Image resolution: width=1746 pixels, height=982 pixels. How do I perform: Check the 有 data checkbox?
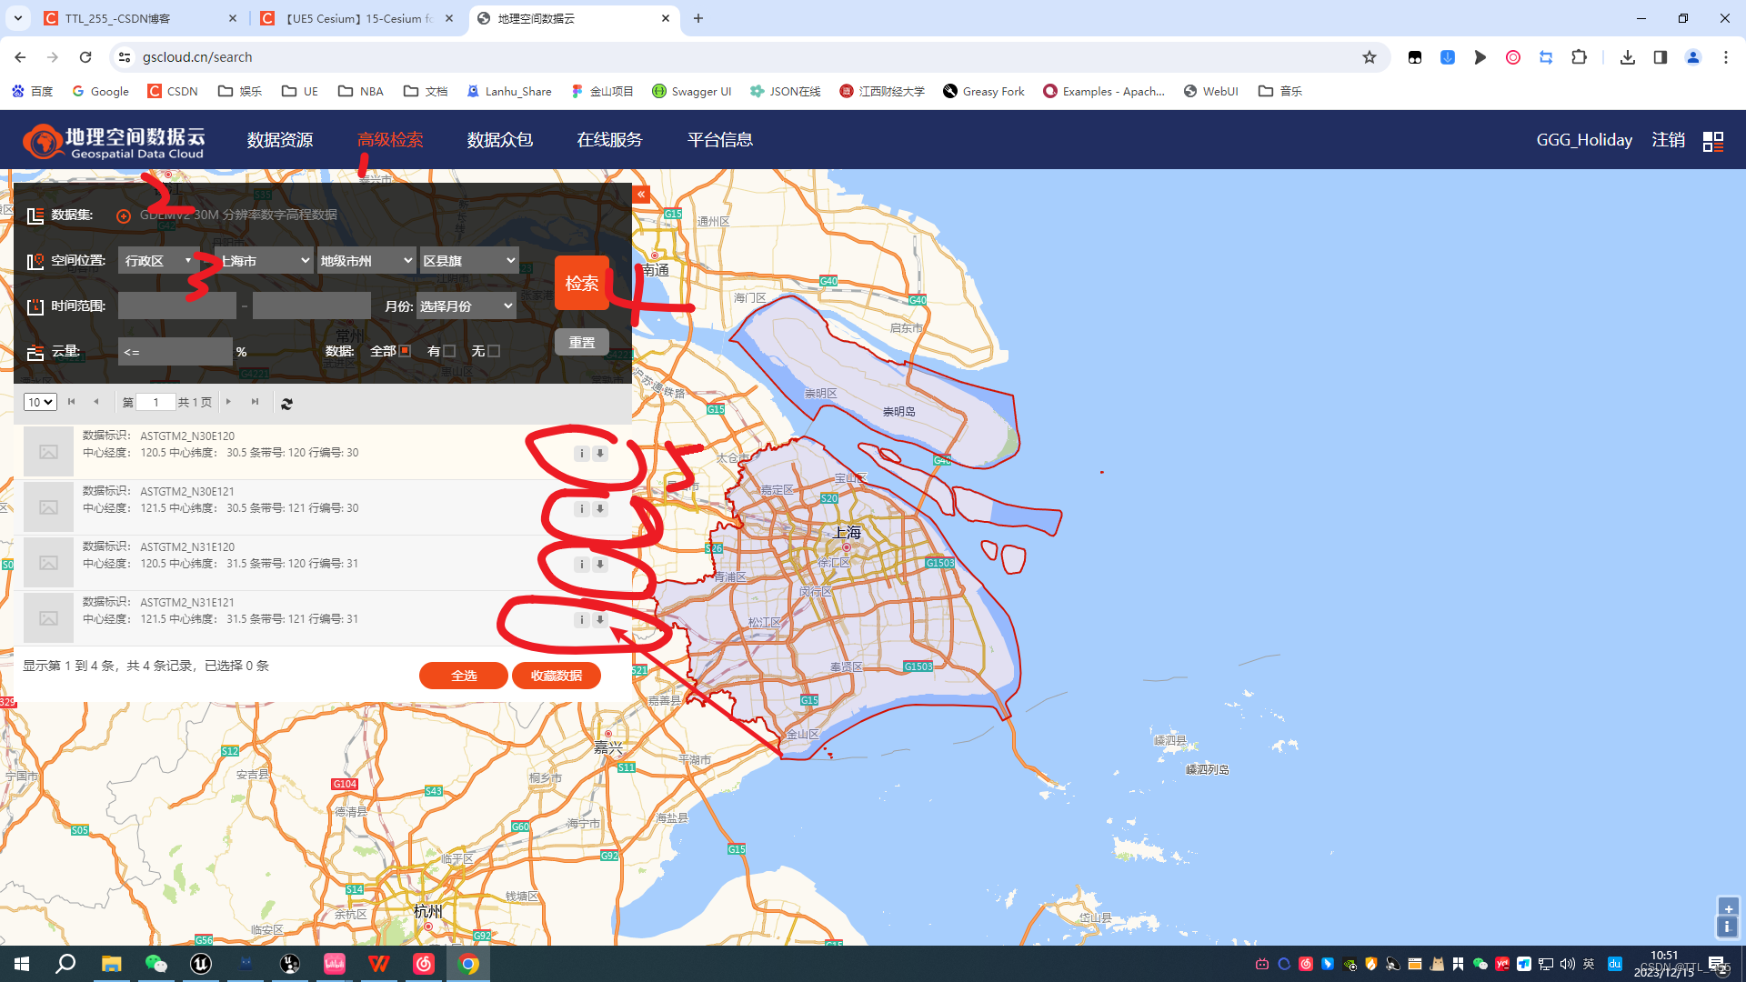click(x=449, y=351)
